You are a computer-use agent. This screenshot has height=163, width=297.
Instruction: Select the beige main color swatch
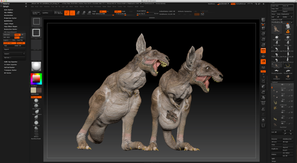pyautogui.click(x=34, y=90)
